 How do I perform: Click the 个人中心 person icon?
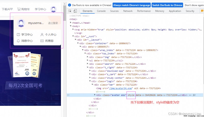pos(42,35)
